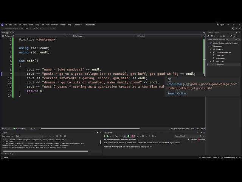Open the main() member dropdown
Screen dimensions: 242x182
pyautogui.click(x=169, y=36)
